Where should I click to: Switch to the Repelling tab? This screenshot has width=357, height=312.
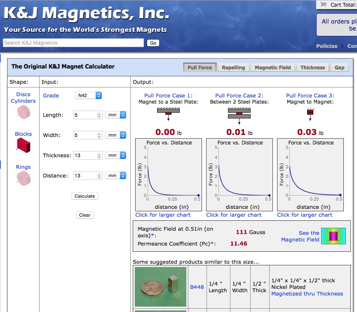[x=233, y=67]
